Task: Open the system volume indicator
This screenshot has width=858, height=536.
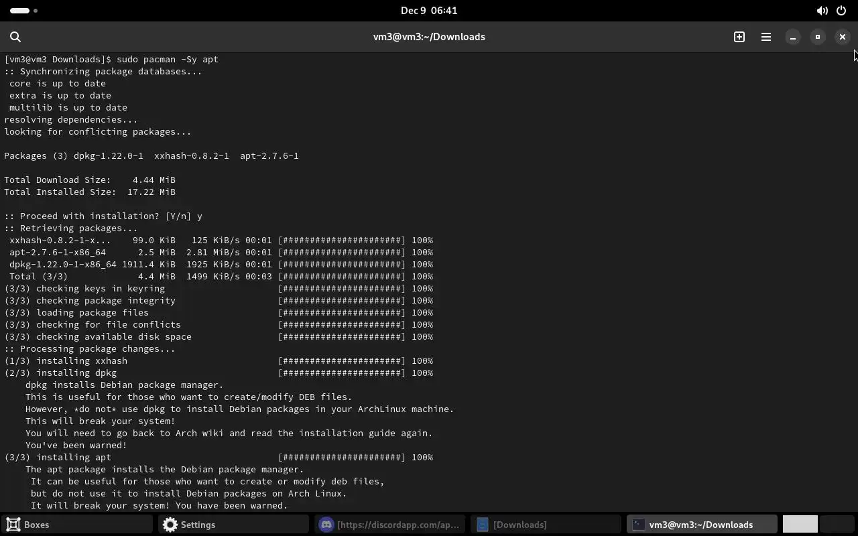Action: pos(822,11)
